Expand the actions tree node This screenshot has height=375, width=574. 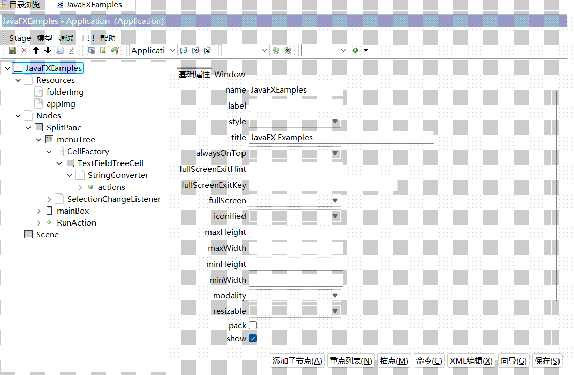pos(80,187)
